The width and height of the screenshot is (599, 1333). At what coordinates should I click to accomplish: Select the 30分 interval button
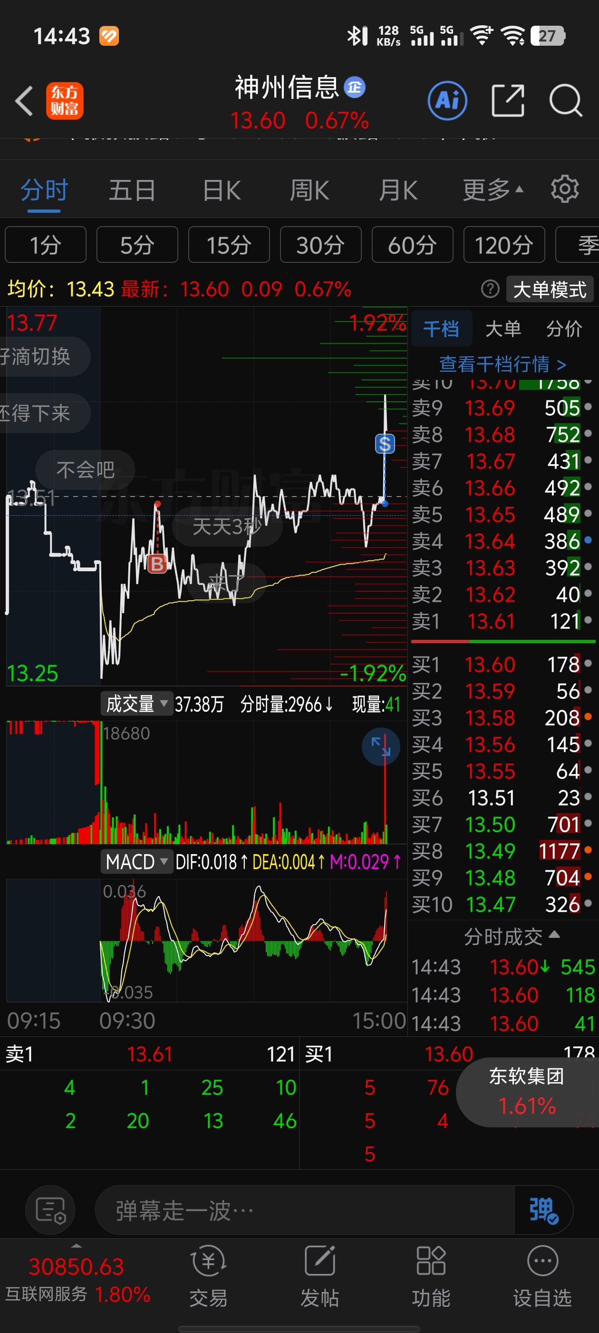tap(320, 245)
